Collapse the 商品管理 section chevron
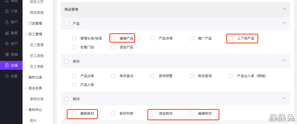This screenshot has height=124, width=297. click(x=284, y=9)
